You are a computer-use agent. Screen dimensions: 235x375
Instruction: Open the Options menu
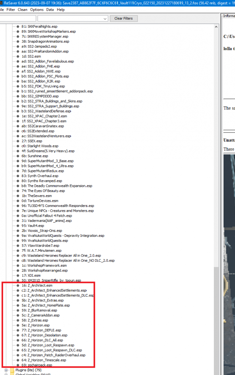pyautogui.click(x=37, y=10)
